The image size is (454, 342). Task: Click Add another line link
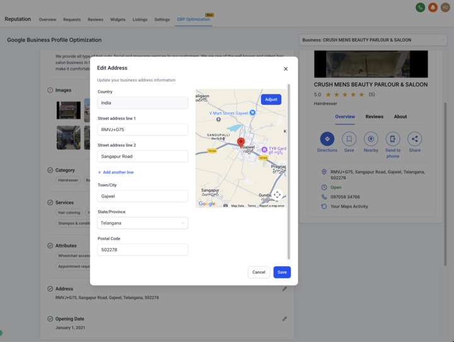click(x=116, y=172)
